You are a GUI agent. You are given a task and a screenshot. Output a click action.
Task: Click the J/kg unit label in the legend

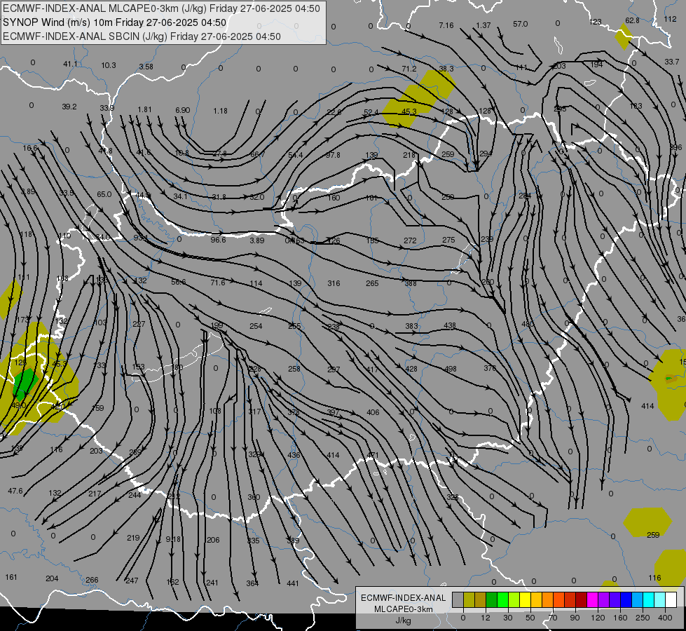(x=404, y=620)
